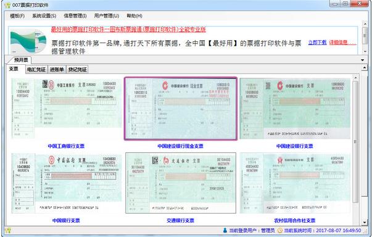Click the outer panel scroll down arrow
Viewport: 372px width, 237px height.
(365, 223)
